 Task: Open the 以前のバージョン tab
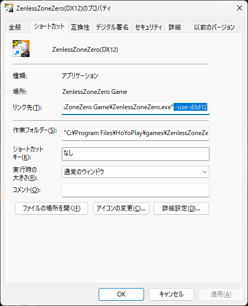[x=214, y=27]
